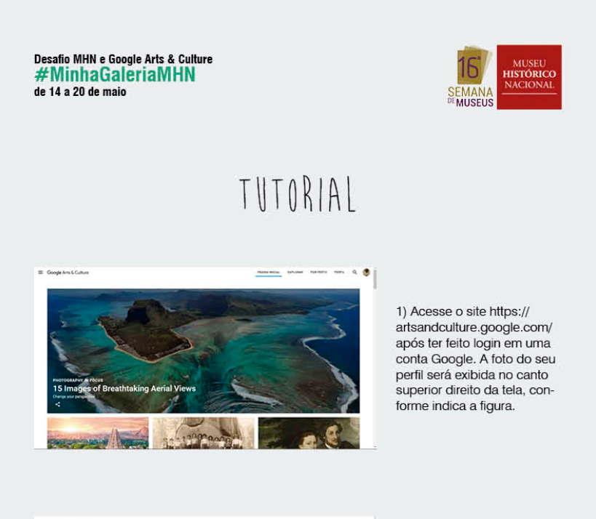Go to the Perfil tab

(339, 273)
